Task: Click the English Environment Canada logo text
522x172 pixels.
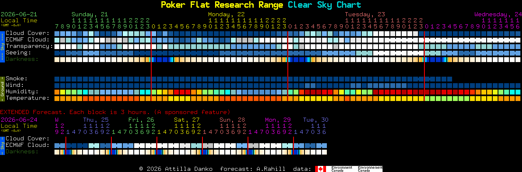Action: (x=341, y=169)
